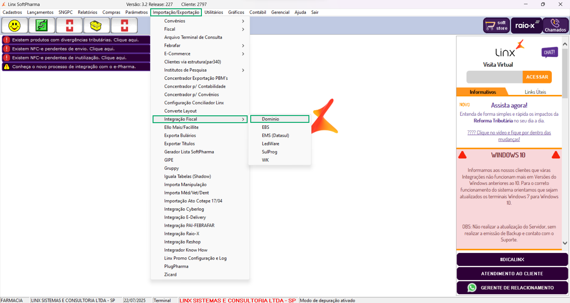570x303 pixels.
Task: Open the Utilitários menu
Action: pyautogui.click(x=214, y=12)
